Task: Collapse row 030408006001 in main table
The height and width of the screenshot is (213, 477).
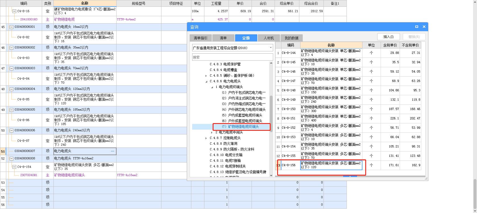Action: 11,27
